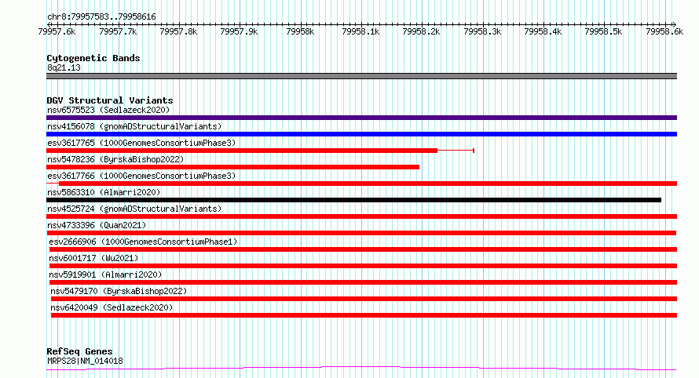Select the nsv6575523 purple variant bar
Image resolution: width=699 pixels, height=378 pixels.
click(x=361, y=118)
